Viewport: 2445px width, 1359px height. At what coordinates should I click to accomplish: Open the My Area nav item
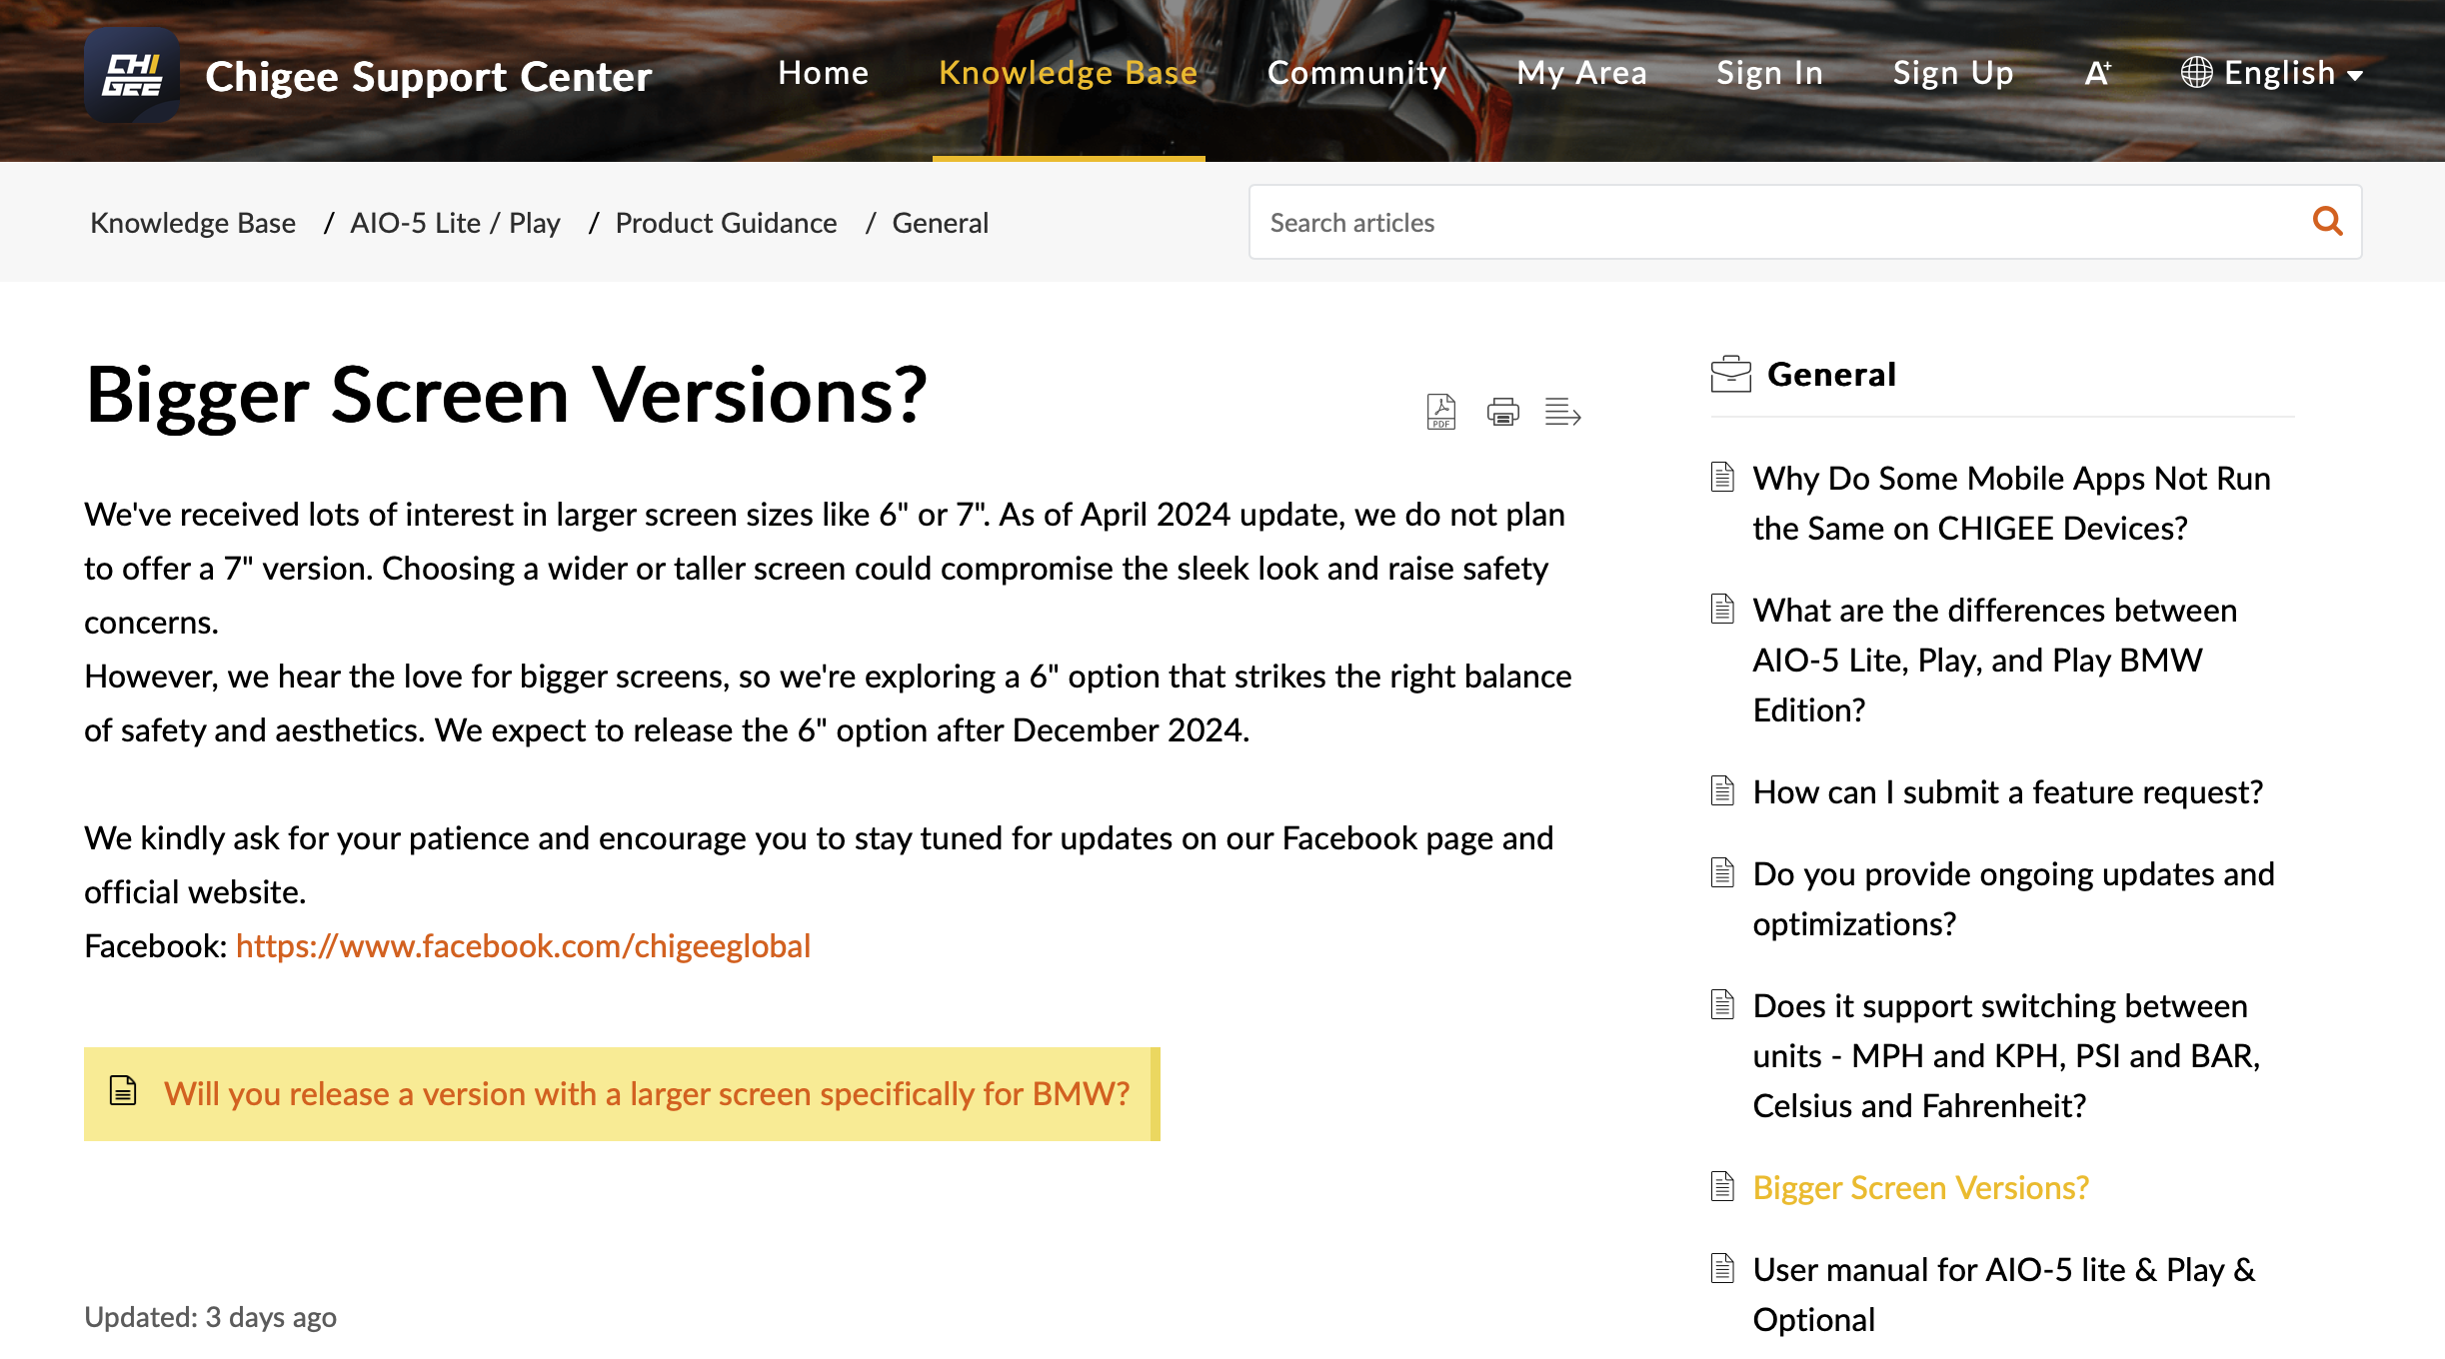(1582, 73)
